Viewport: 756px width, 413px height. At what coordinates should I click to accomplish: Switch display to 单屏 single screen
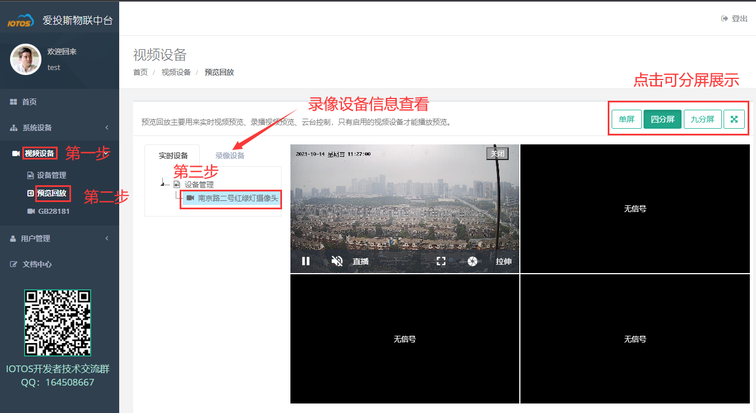tap(626, 119)
